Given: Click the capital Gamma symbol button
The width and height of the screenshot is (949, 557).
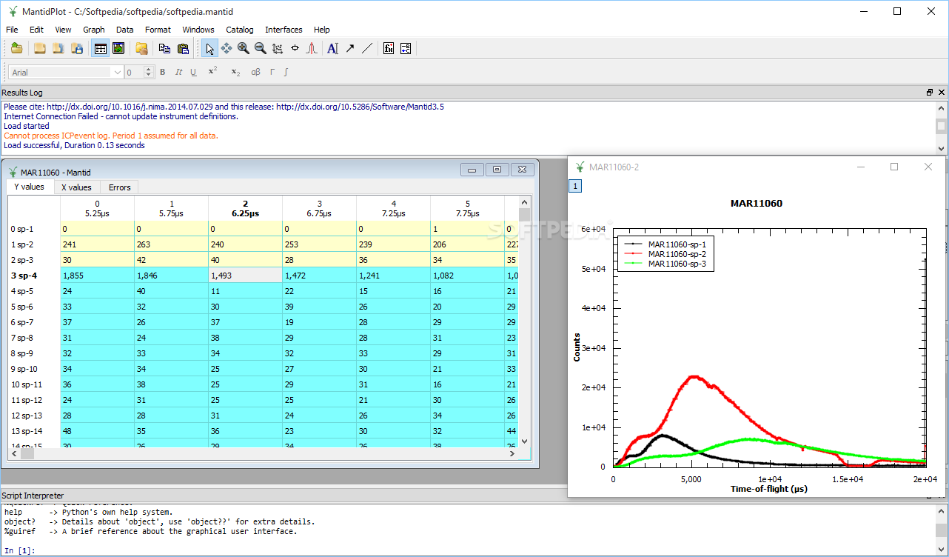Looking at the screenshot, I should click(272, 72).
